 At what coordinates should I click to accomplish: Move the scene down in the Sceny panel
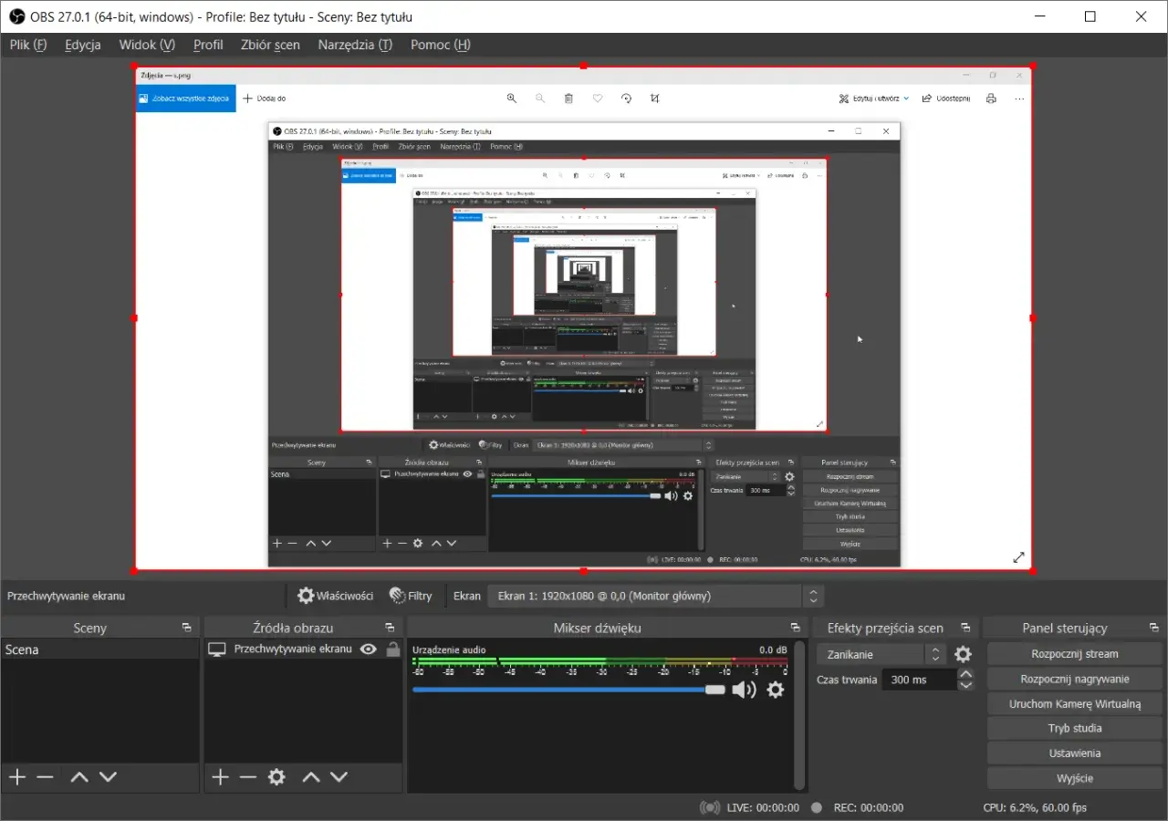(x=108, y=777)
